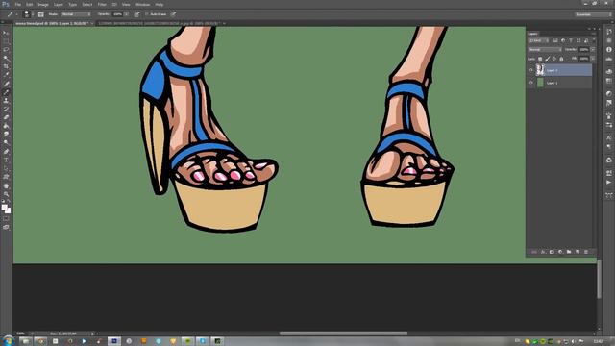Open the tool preset picker

12,14
